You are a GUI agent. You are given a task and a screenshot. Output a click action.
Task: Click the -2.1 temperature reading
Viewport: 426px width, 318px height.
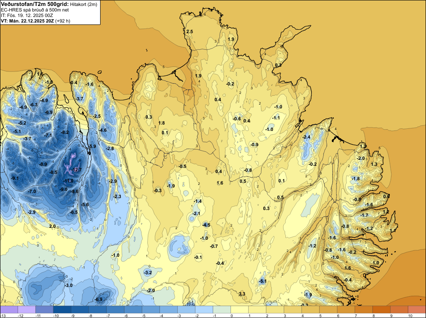pos(196,213)
